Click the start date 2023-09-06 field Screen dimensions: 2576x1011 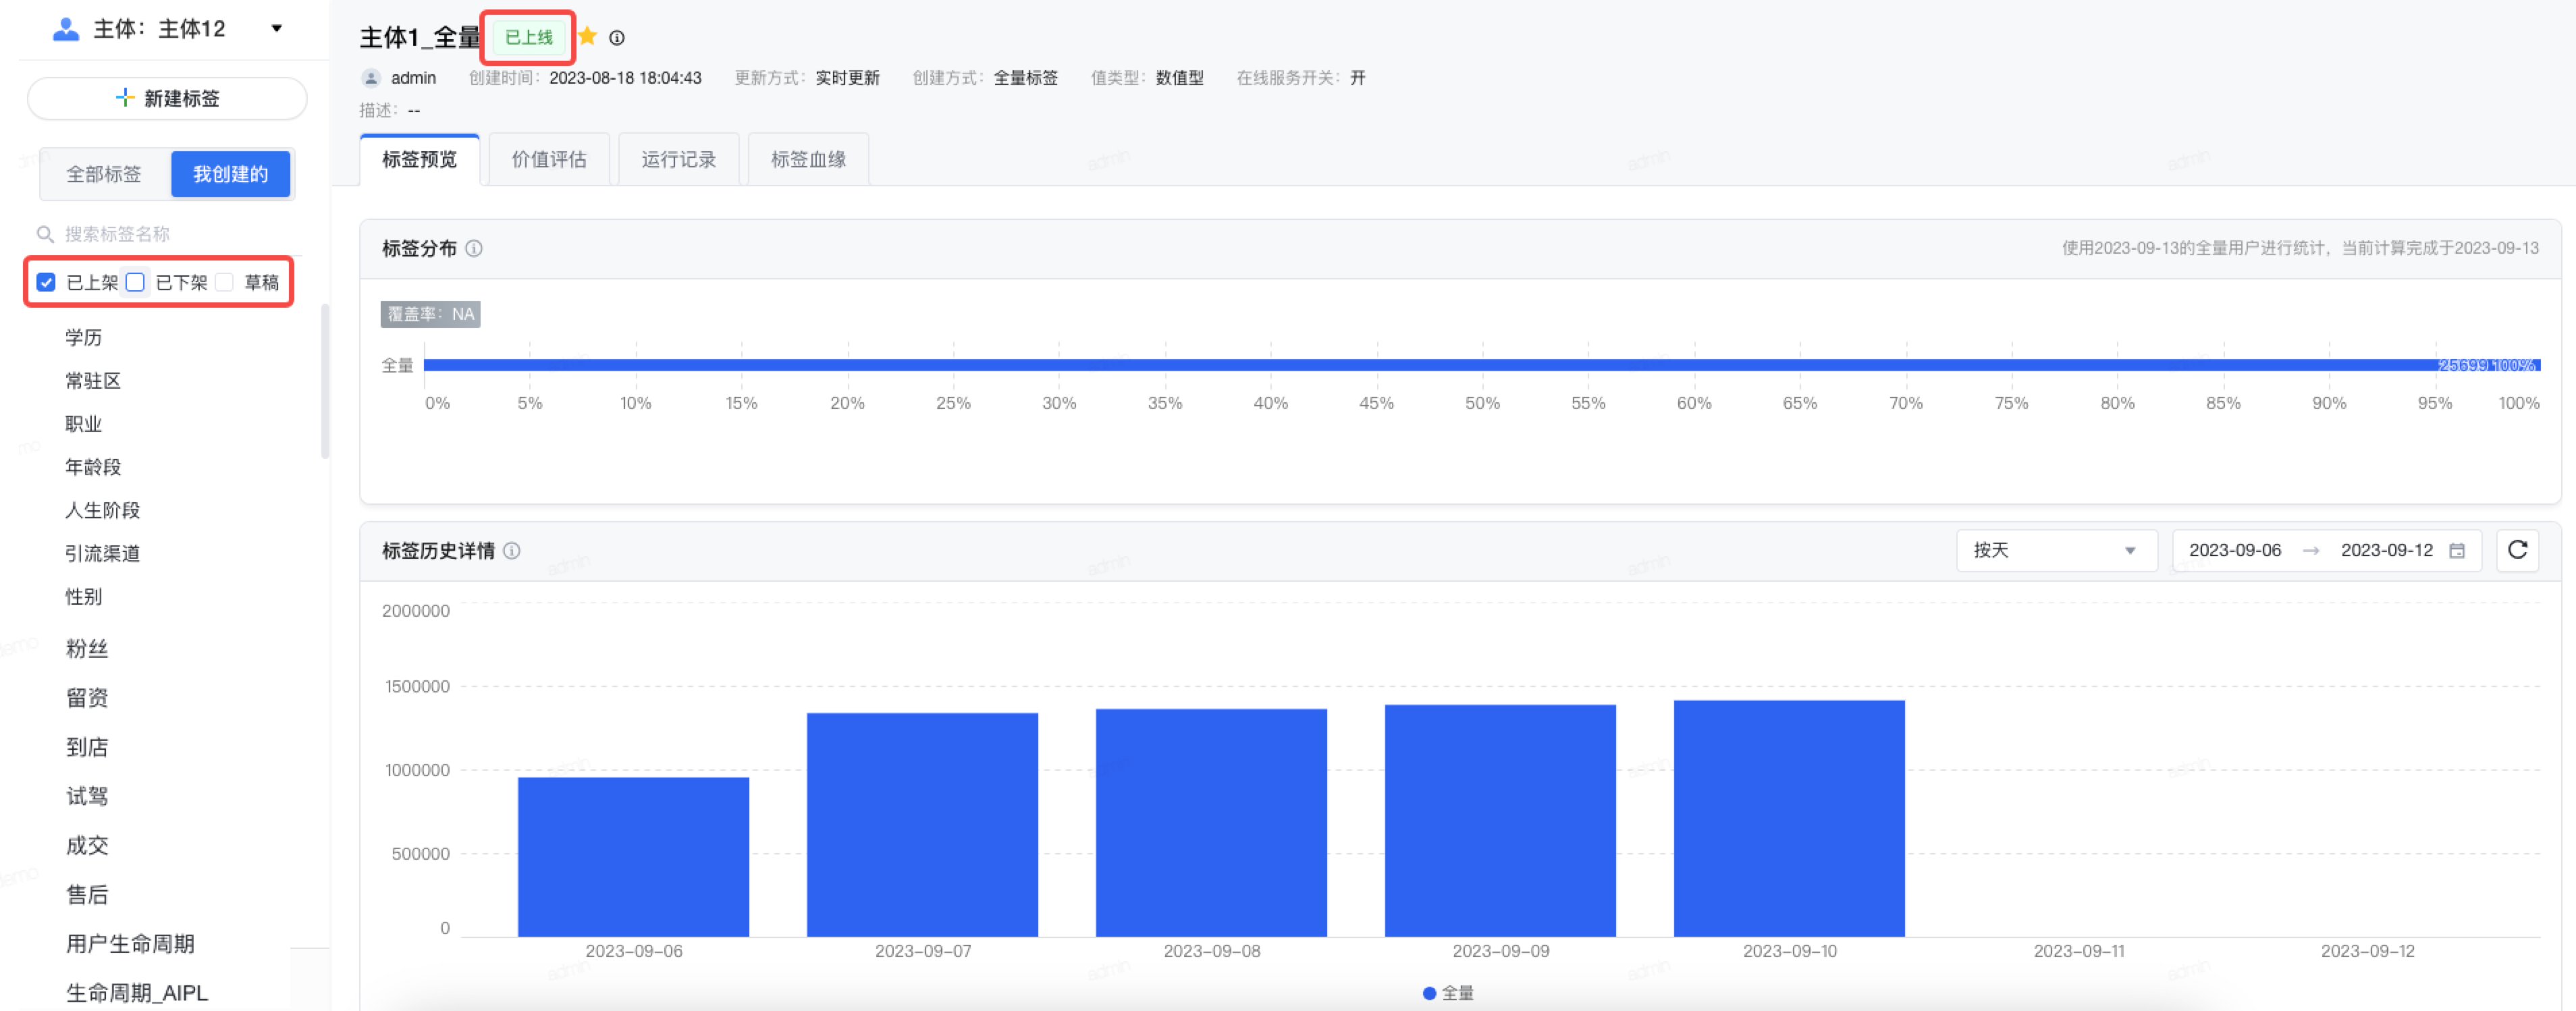coord(2235,551)
